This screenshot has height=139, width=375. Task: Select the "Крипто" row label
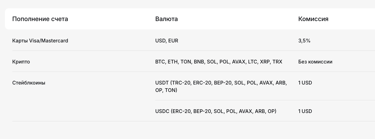[21, 62]
